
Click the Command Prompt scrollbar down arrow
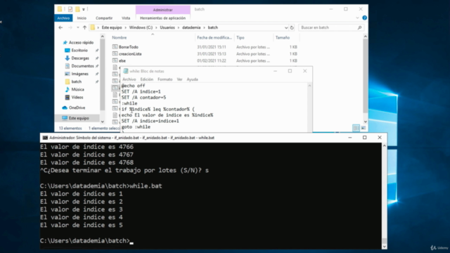tap(385, 247)
